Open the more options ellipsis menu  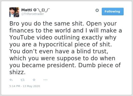coord(45,80)
